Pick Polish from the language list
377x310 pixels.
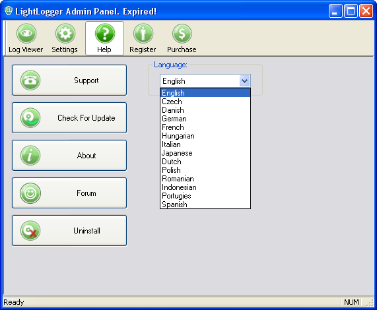[205, 170]
